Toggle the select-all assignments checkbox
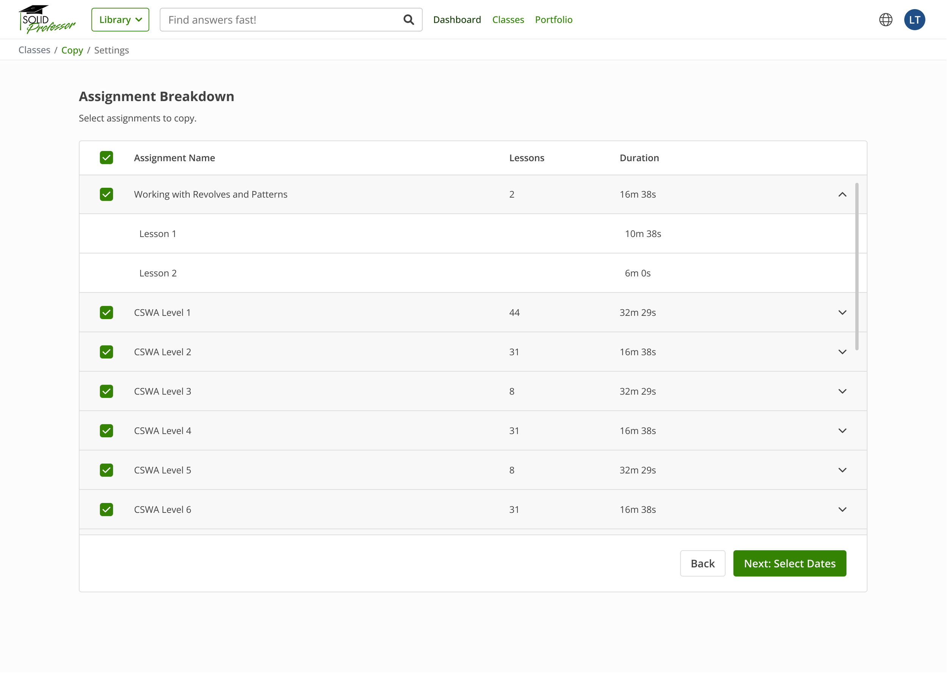The width and height of the screenshot is (947, 673). (106, 157)
